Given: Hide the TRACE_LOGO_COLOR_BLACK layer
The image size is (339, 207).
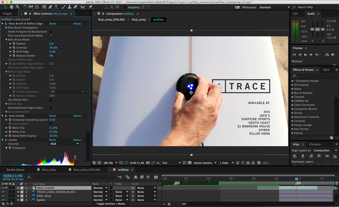Looking at the screenshot, I should [3, 192].
